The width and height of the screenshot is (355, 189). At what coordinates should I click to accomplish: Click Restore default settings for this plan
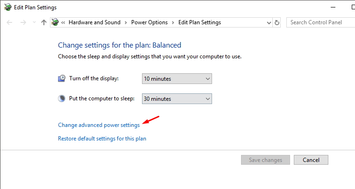pos(102,139)
